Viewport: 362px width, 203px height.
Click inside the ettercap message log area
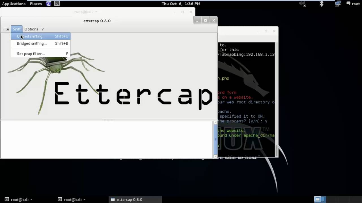click(107, 139)
